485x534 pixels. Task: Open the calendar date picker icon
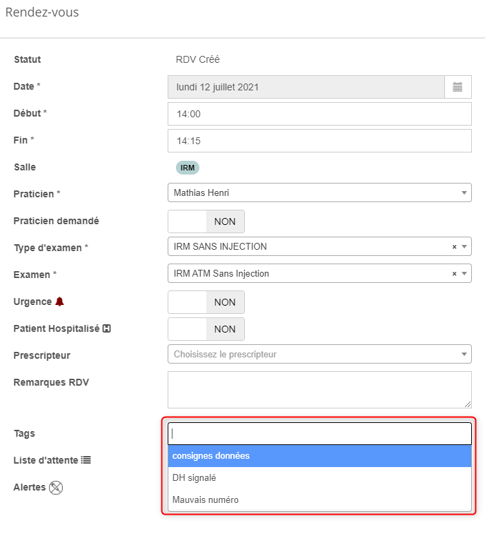pyautogui.click(x=457, y=87)
